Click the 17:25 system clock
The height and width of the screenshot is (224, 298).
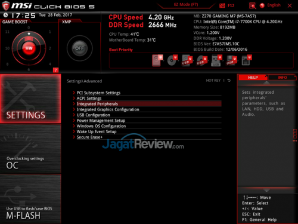[23, 16]
